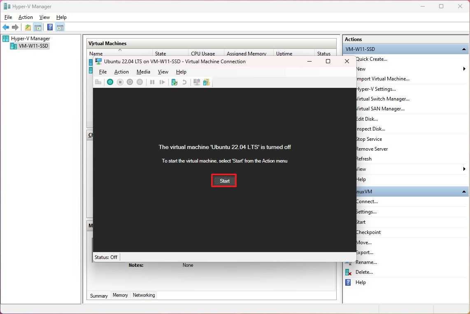
Task: Click the Delete icon with red X in Actions
Action: (x=348, y=272)
